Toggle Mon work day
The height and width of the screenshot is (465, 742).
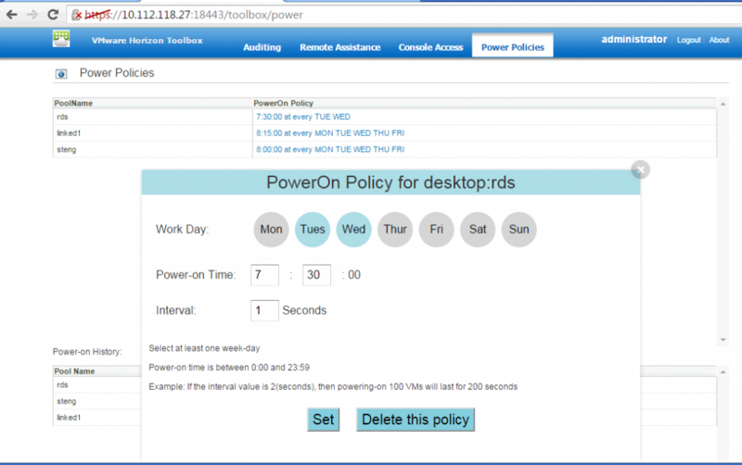pyautogui.click(x=271, y=229)
